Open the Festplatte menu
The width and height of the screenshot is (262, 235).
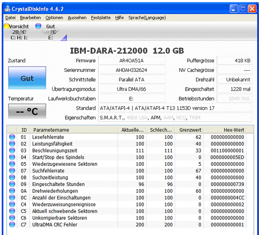click(101, 18)
